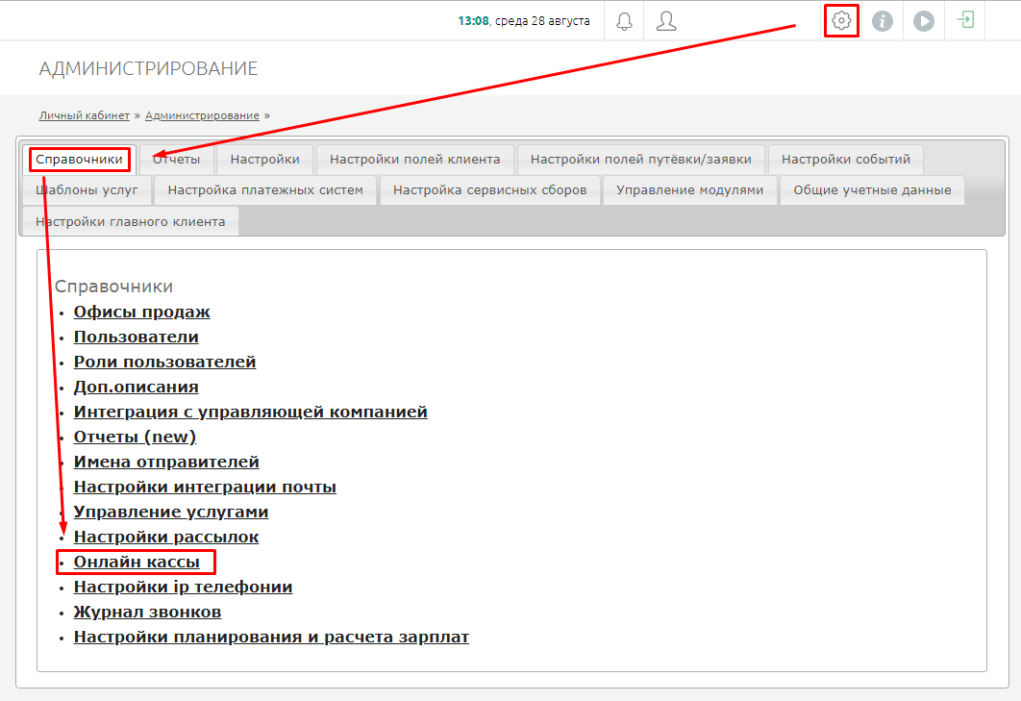
Task: Click the 13:08 clock text
Action: tap(473, 21)
